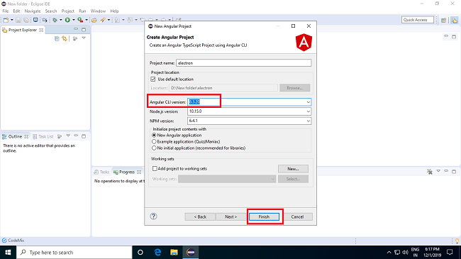Expand the Angular CLI version dropdown arrow
Image resolution: width=461 pixels, height=259 pixels.
[x=308, y=102]
